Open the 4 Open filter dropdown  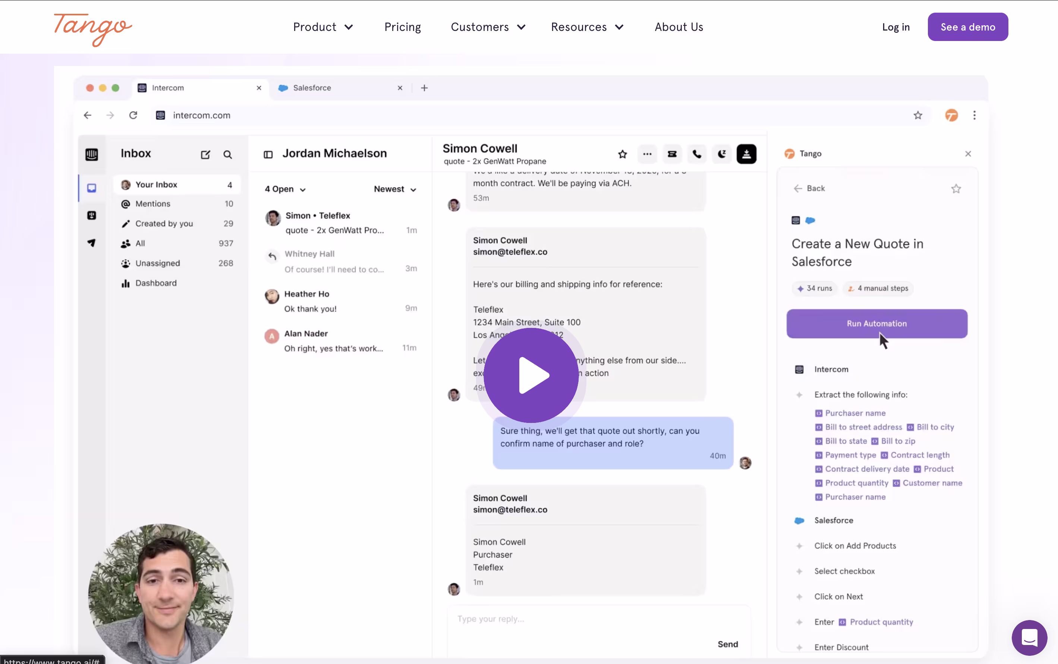[x=285, y=189]
